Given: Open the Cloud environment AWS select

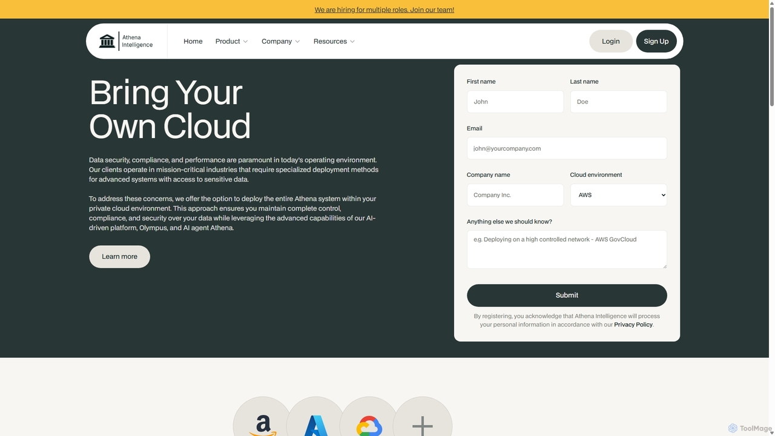Looking at the screenshot, I should point(618,195).
